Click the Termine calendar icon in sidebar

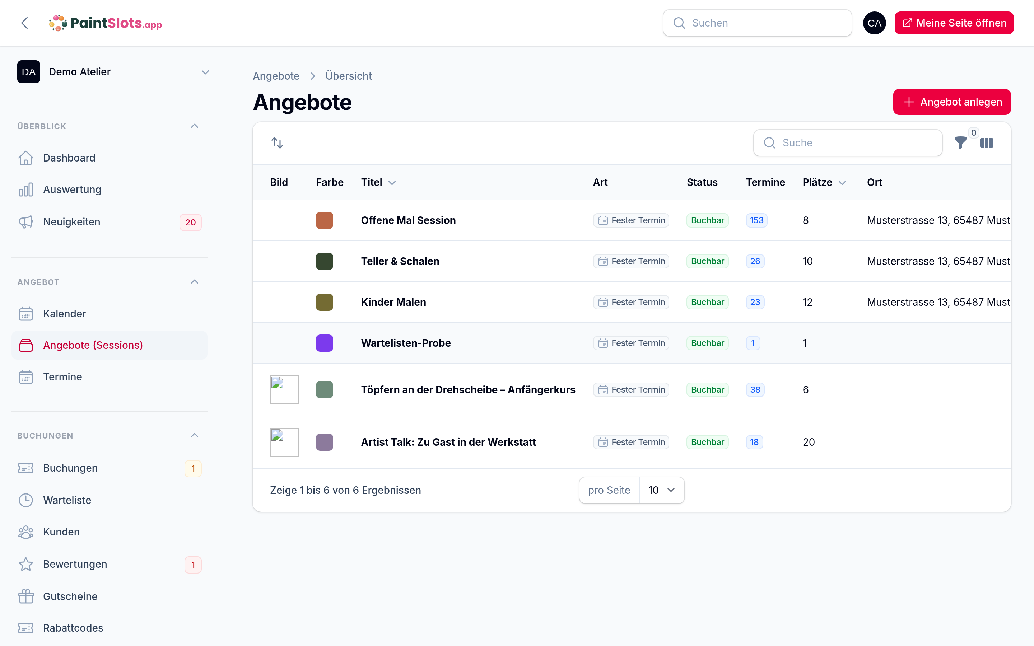25,377
